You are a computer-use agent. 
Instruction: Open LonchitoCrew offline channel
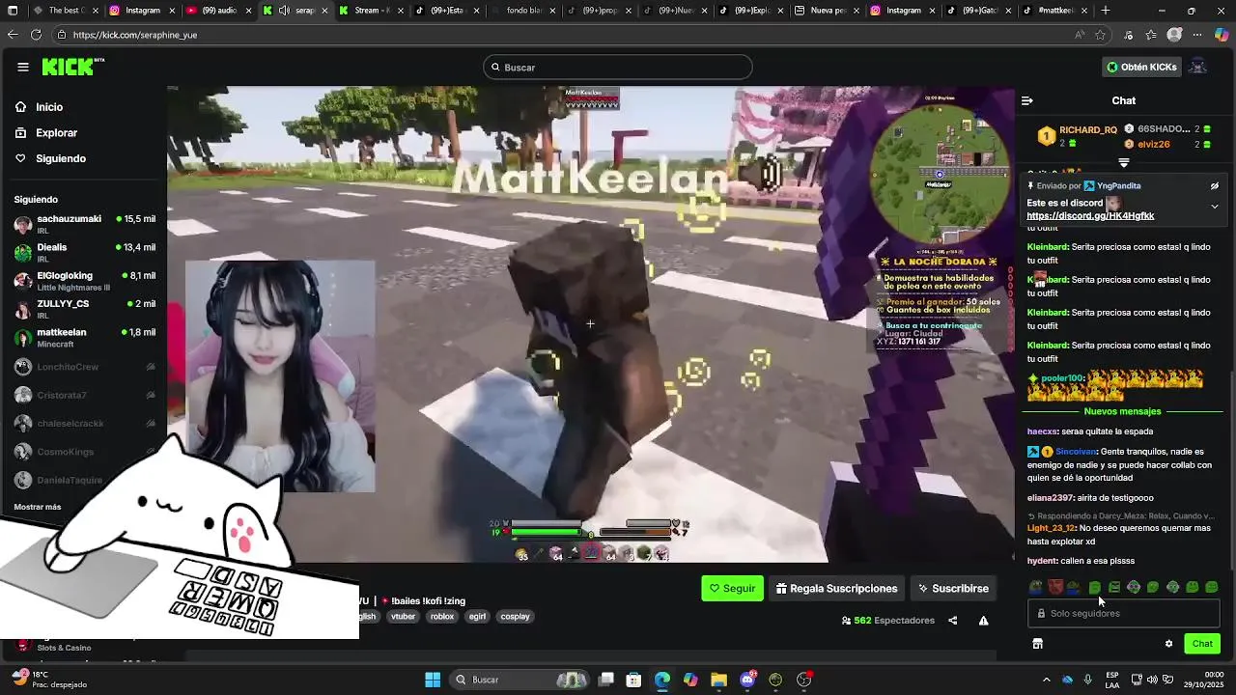pos(85,367)
